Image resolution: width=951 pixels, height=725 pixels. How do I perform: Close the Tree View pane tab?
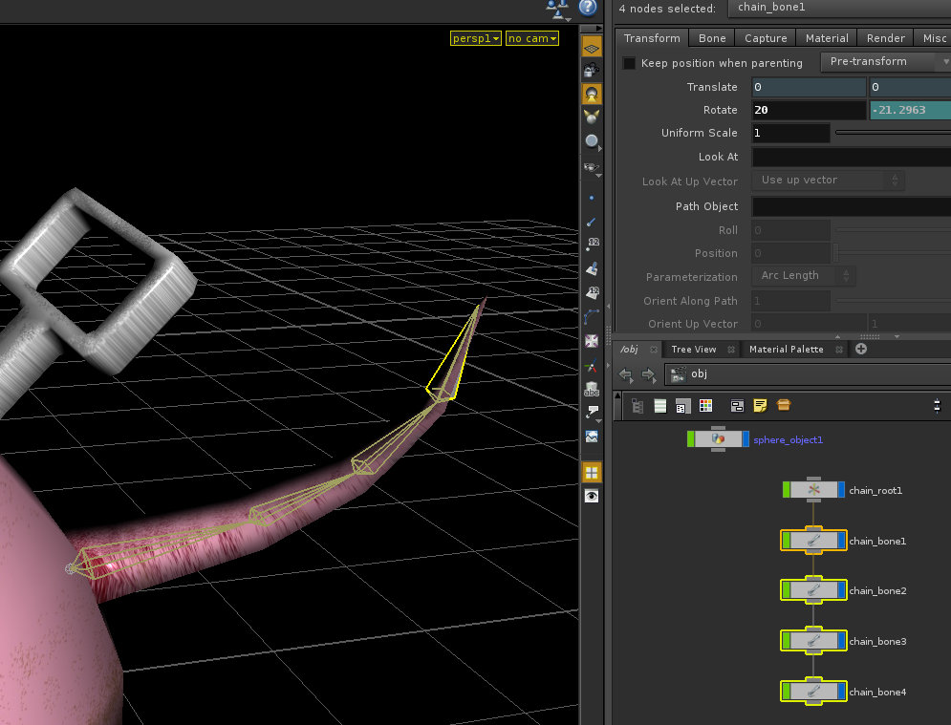click(x=731, y=350)
